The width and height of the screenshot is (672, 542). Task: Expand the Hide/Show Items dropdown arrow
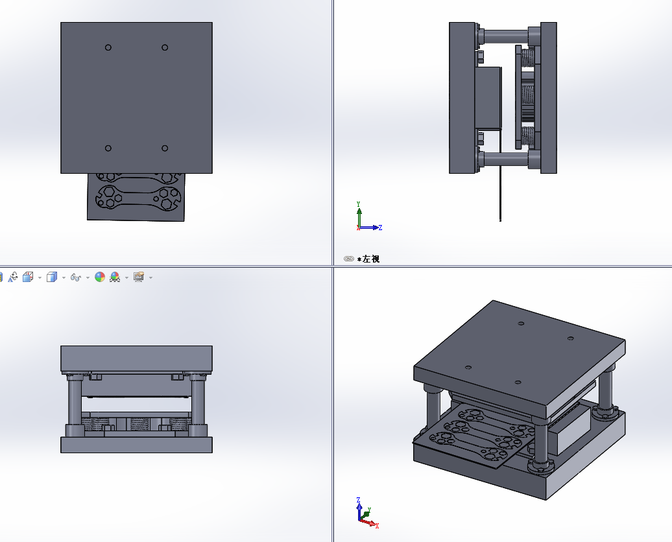click(x=88, y=277)
